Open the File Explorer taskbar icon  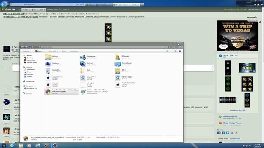coord(21,146)
